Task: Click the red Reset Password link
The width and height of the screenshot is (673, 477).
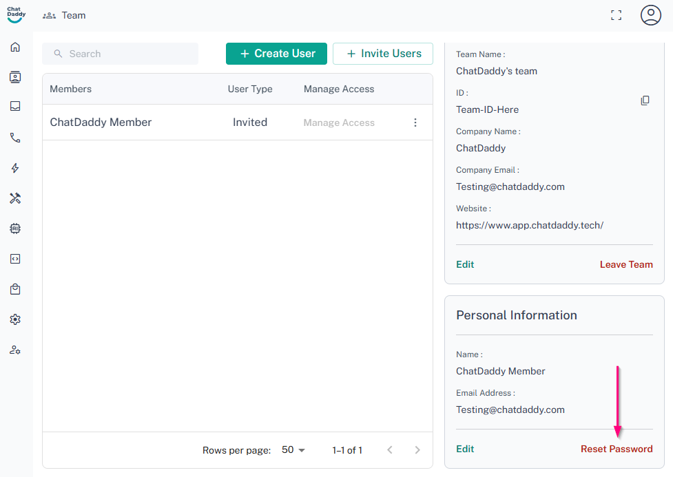Action: click(616, 449)
